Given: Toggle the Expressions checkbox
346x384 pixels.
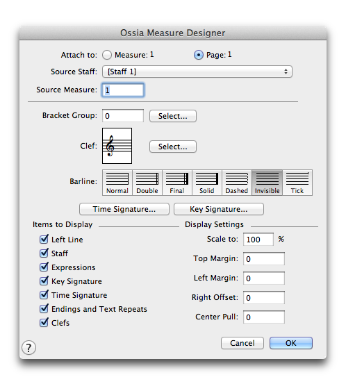Looking at the screenshot, I should 44,267.
